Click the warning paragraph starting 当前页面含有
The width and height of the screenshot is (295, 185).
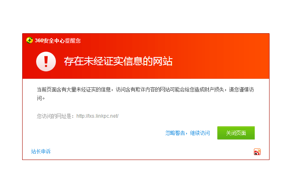click(145, 94)
